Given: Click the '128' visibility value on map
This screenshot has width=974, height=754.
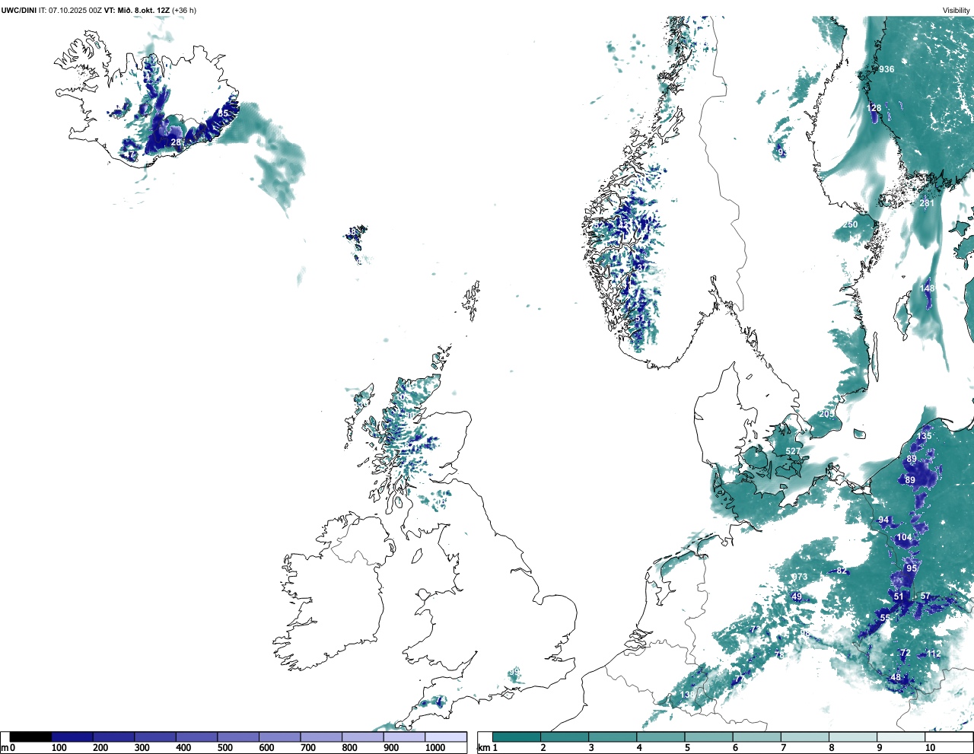Looking at the screenshot, I should point(874,108).
